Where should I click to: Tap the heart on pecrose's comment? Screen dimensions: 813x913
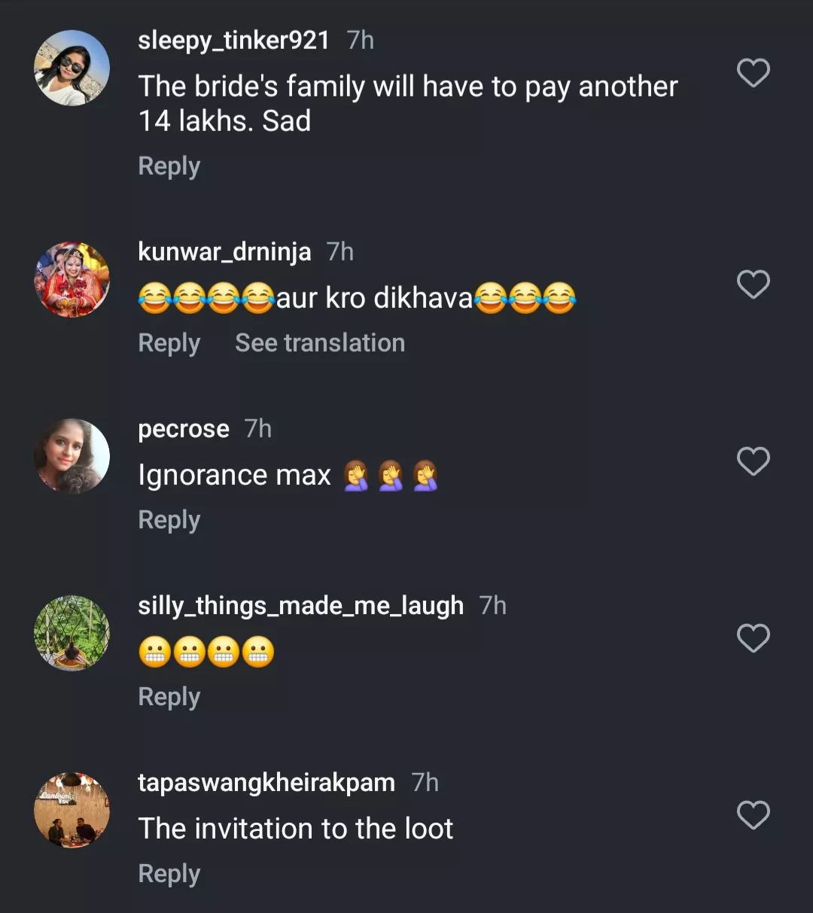coord(753,461)
